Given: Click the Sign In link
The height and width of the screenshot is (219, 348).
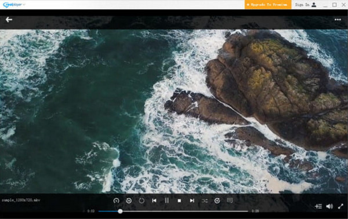Looking at the screenshot, I should pos(306,5).
